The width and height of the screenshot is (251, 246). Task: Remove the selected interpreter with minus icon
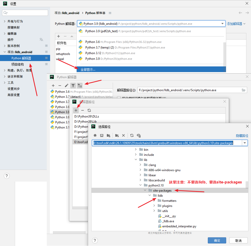60,86
